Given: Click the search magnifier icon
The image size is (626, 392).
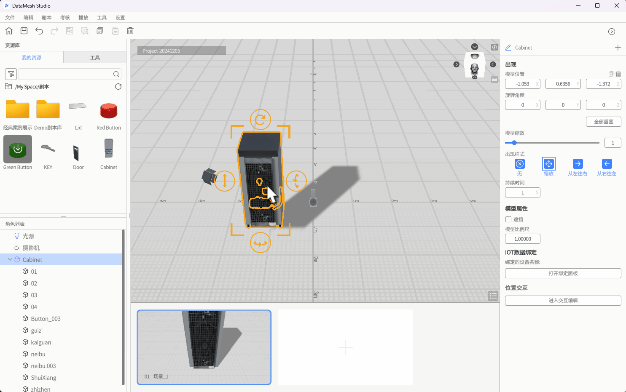Looking at the screenshot, I should (x=116, y=74).
